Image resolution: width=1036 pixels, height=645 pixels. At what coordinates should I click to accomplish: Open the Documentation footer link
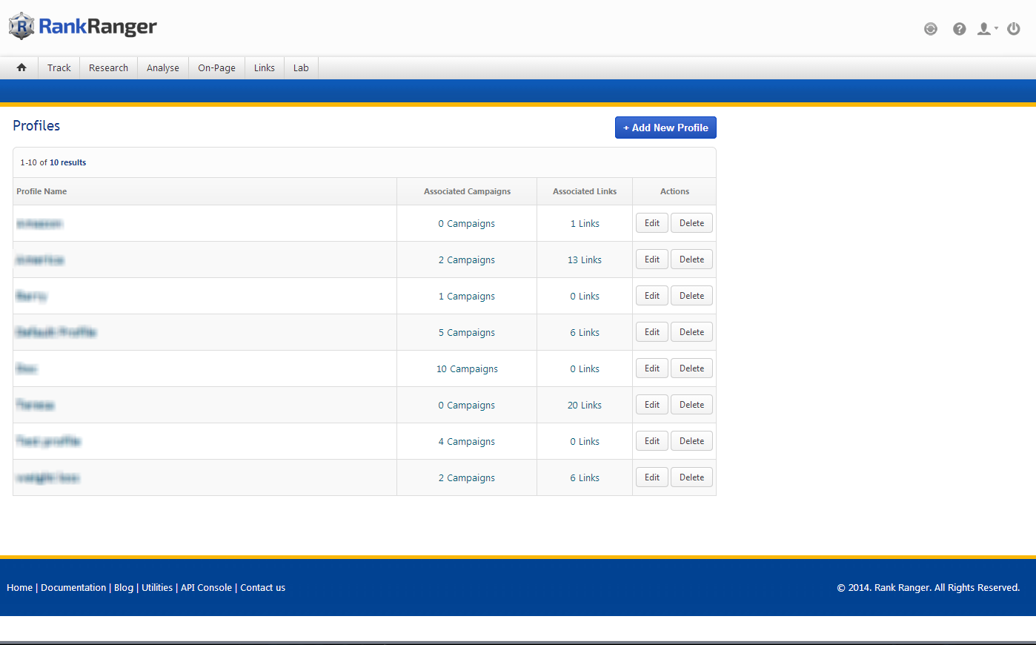click(73, 587)
